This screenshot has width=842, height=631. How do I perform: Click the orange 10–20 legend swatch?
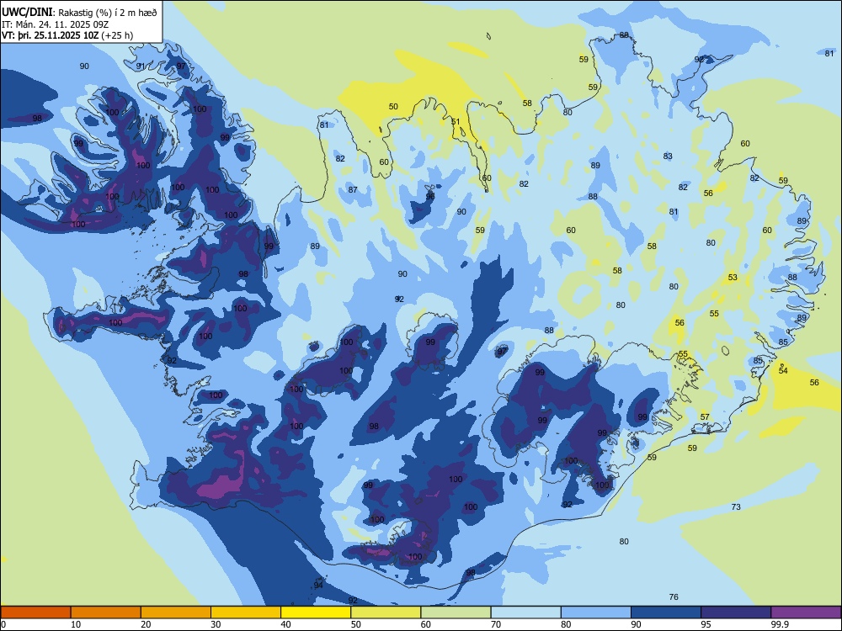(x=106, y=612)
